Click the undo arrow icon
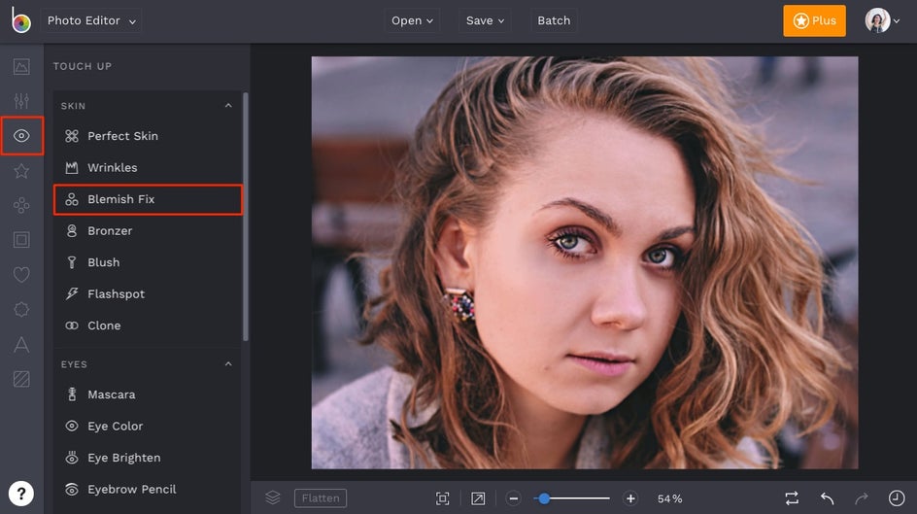This screenshot has height=514, width=917. click(827, 498)
